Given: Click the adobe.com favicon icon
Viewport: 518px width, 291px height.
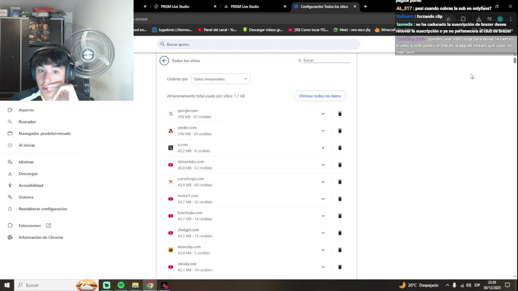Looking at the screenshot, I should point(171,131).
